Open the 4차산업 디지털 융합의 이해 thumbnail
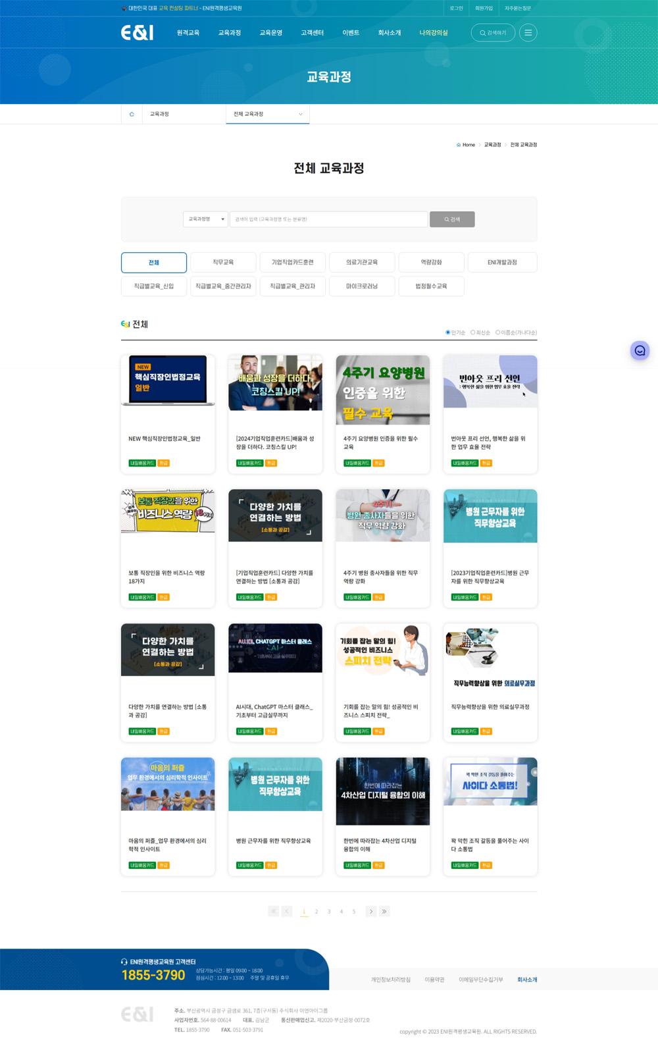Viewport: 658px width, 1052px height. click(x=383, y=791)
